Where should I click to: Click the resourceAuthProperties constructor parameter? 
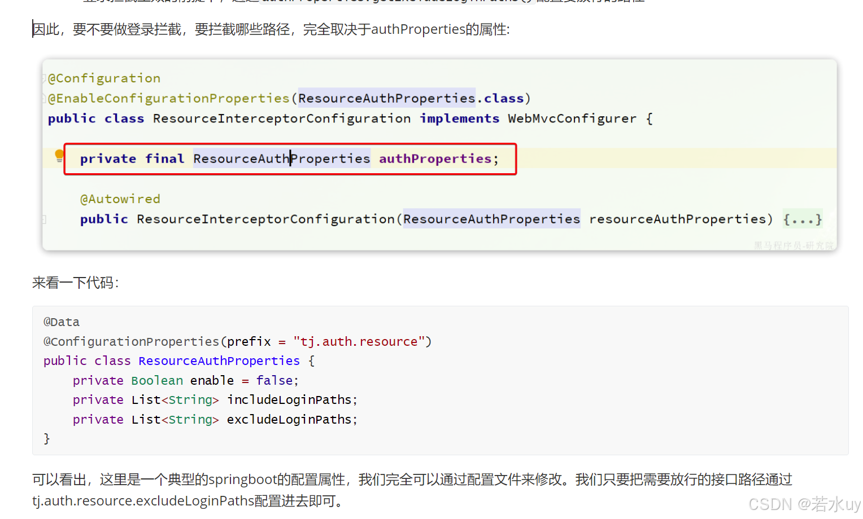[678, 219]
